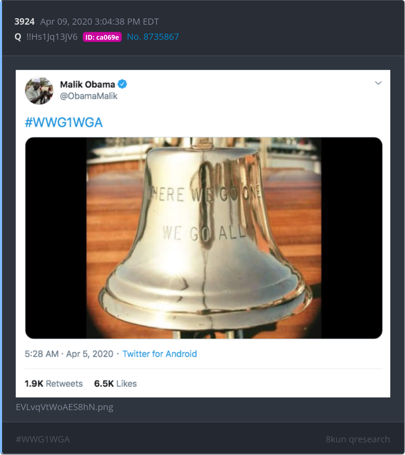Show the 6.5K Likes list
Viewport: 405px width, 455px height.
tap(115, 383)
